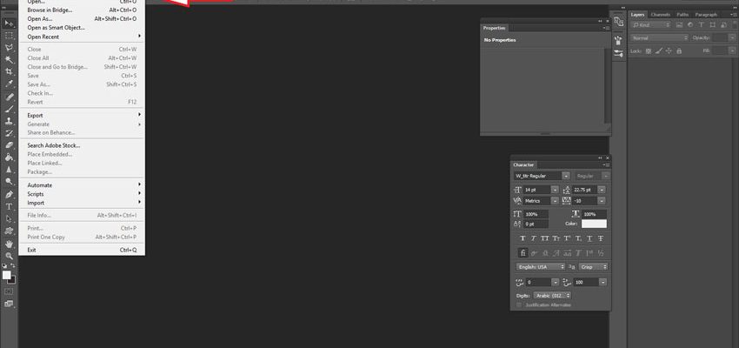Lock layer position
Viewport: 739px width, 348px height.
669,50
